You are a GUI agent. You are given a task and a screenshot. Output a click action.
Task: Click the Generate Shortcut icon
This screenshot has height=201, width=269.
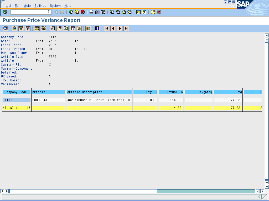[x=144, y=12]
